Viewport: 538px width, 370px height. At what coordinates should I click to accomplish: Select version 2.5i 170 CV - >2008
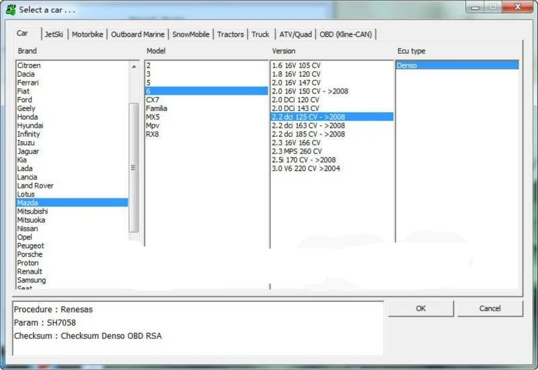pyautogui.click(x=332, y=159)
